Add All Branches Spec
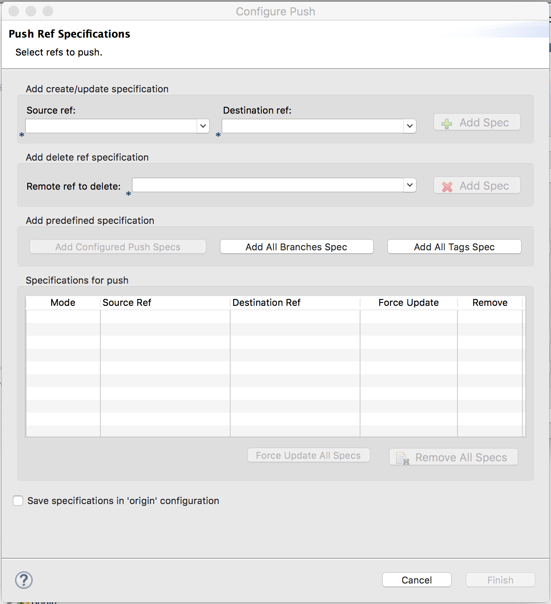551x604 pixels. coord(297,247)
